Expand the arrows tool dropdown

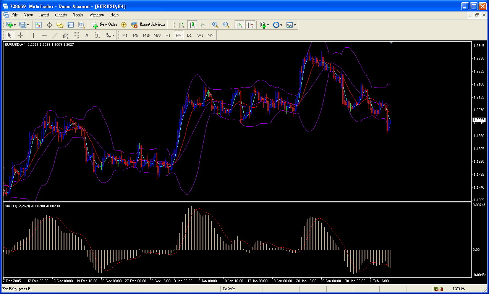(x=114, y=35)
